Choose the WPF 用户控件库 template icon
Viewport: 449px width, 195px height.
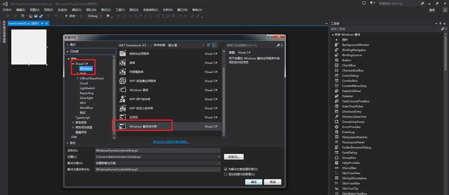[x=123, y=99]
